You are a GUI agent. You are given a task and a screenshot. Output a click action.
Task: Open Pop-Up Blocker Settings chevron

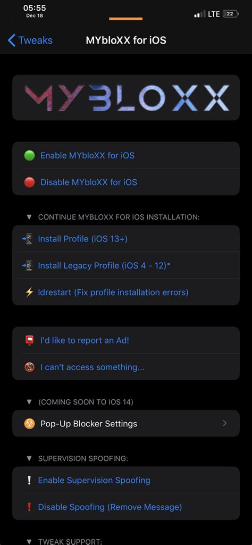point(224,423)
